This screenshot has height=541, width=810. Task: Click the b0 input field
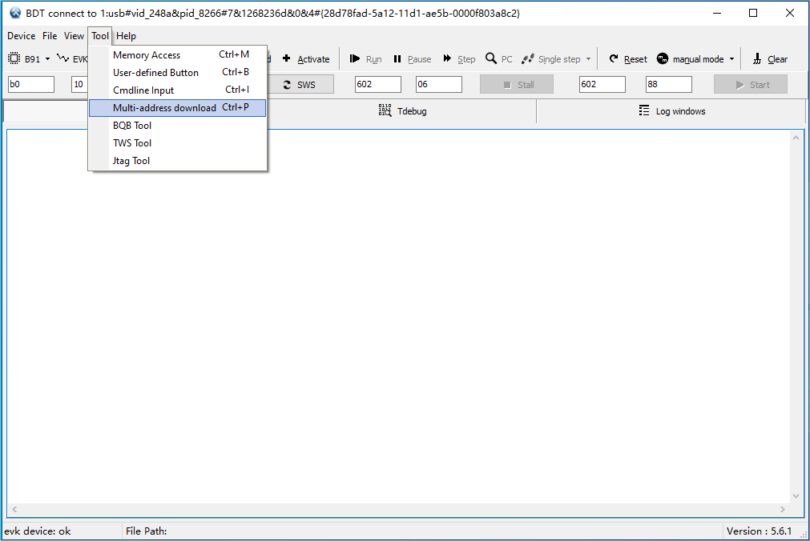pos(31,84)
